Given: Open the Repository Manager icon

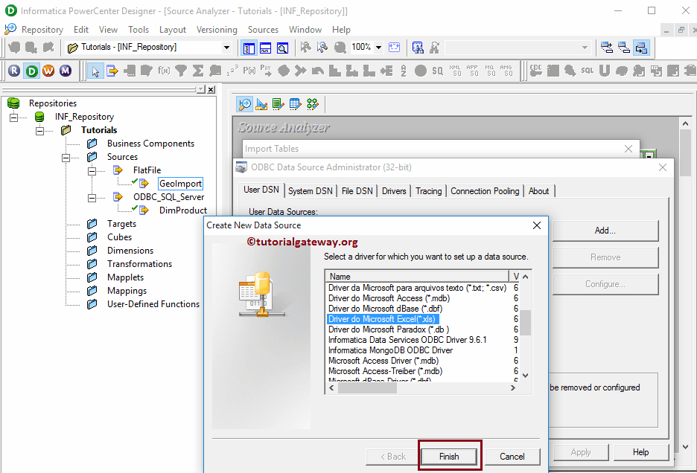Looking at the screenshot, I should (x=13, y=70).
